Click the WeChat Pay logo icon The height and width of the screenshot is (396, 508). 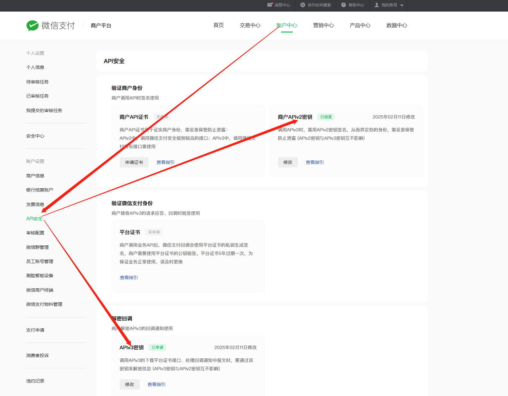click(32, 25)
